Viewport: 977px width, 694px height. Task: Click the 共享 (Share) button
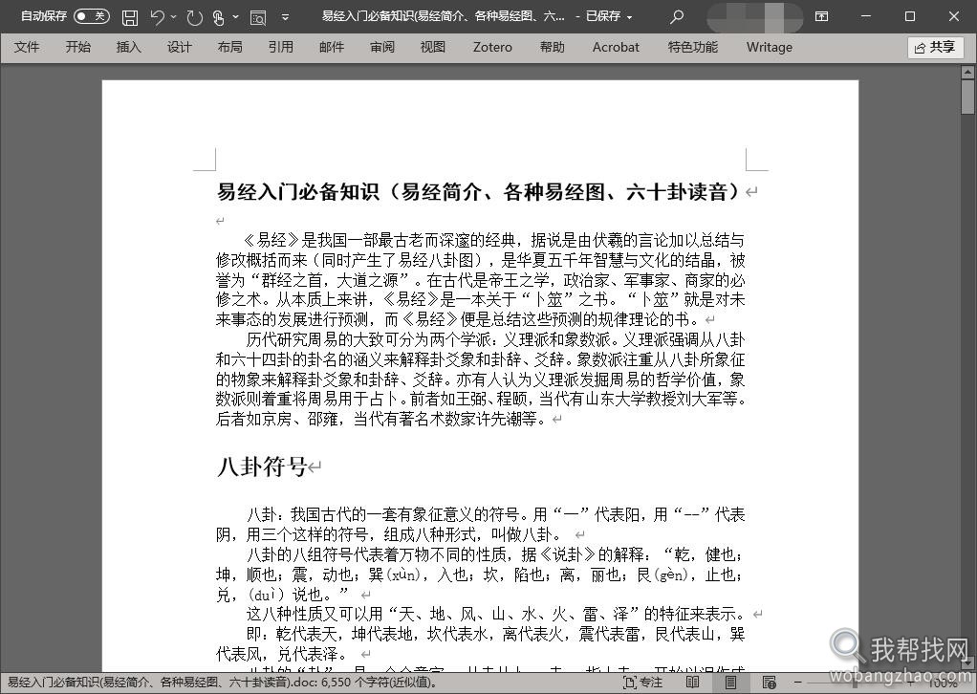click(935, 48)
